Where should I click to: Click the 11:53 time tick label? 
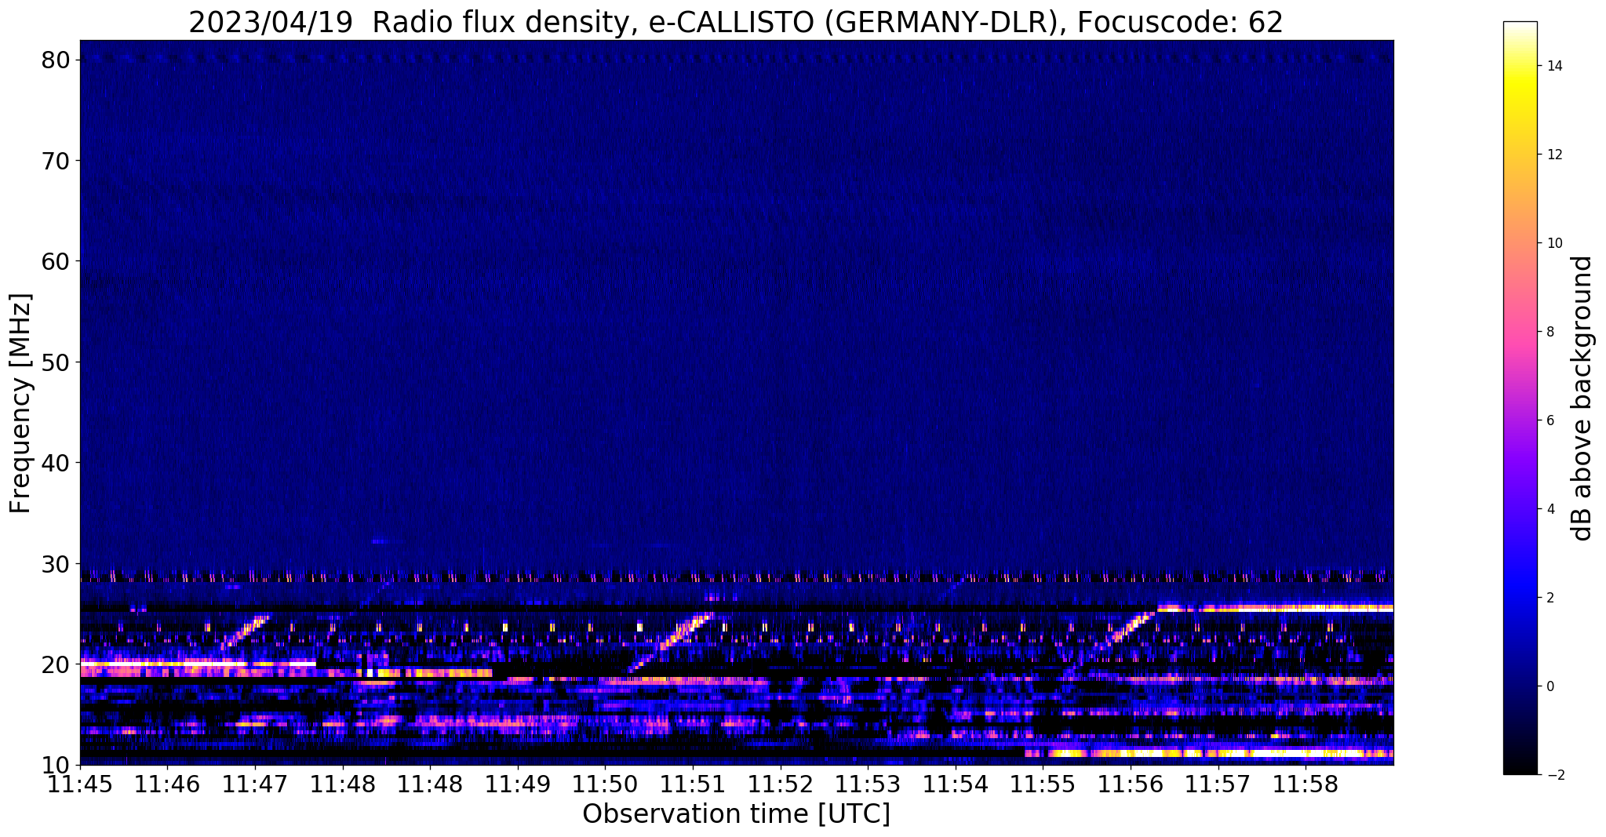click(x=868, y=784)
